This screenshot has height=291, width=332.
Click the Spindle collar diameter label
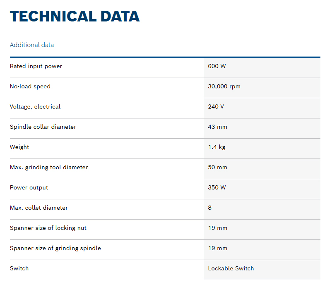[x=43, y=127]
